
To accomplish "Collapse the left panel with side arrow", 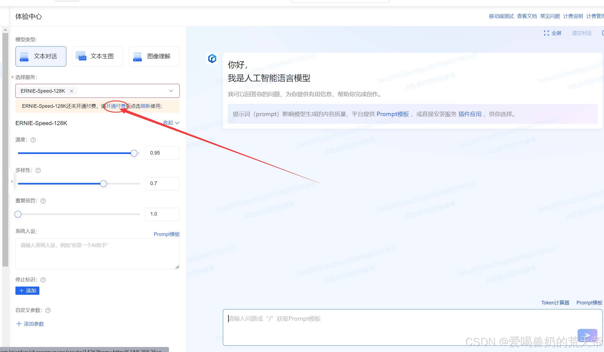I will (12, 181).
